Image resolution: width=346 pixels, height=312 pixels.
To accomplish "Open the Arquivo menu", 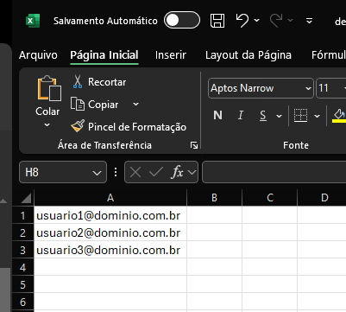I will pos(38,55).
